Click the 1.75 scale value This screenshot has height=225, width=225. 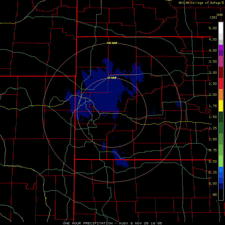[213, 106]
